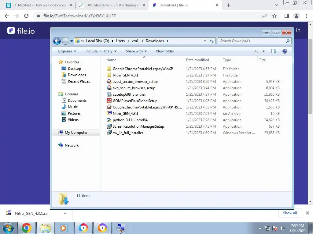Click the search magnifier icon in Explorer
The width and height of the screenshot is (313, 234).
pos(288,41)
